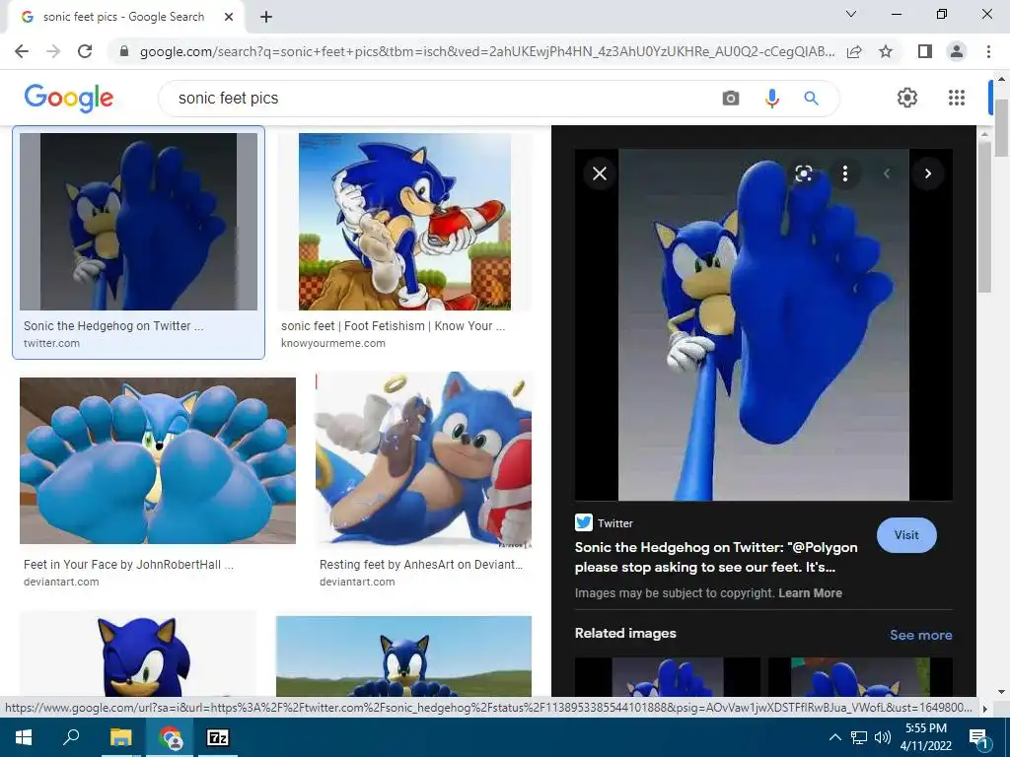Select Sonic the Hedgehog on Twitter thumbnail

138,222
